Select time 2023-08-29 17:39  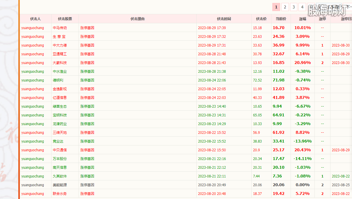(x=212, y=28)
